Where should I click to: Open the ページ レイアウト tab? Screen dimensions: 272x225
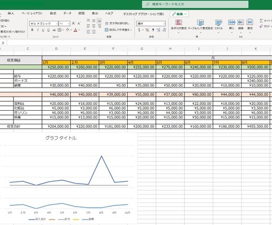point(32,14)
